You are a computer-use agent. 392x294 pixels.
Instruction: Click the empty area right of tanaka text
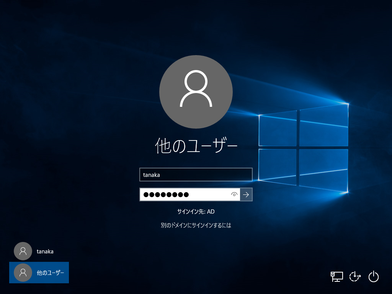click(x=206, y=175)
